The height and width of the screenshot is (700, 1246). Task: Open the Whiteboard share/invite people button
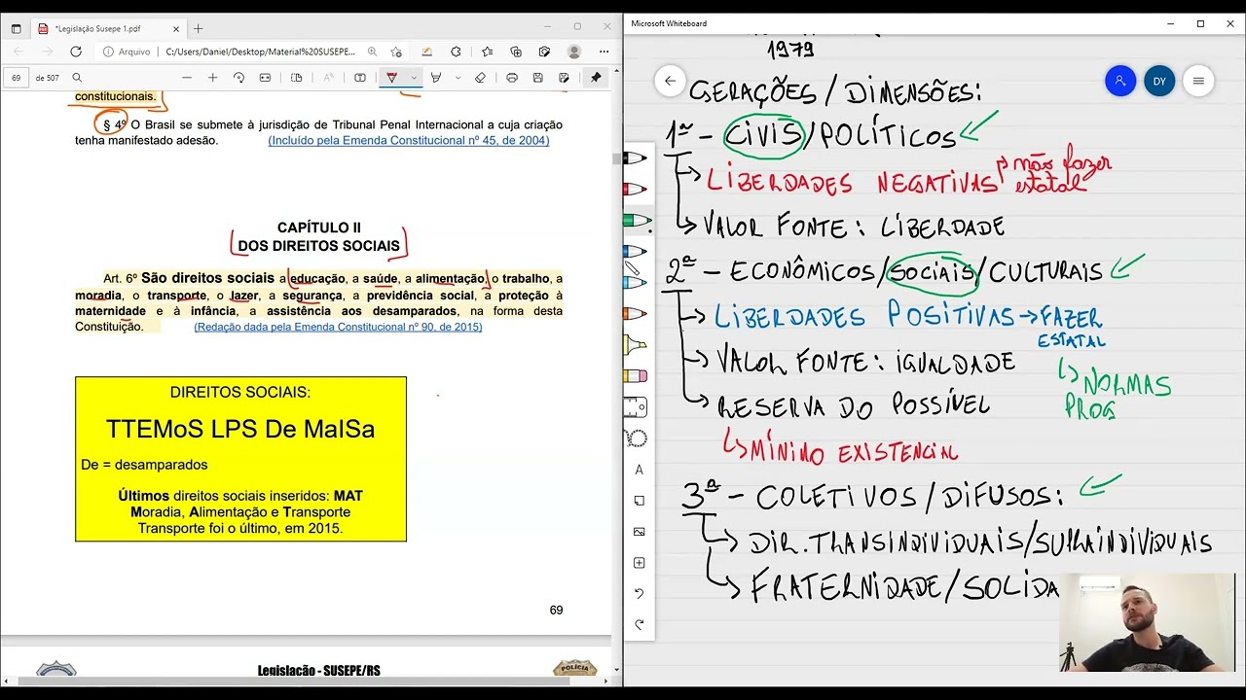pos(1120,81)
